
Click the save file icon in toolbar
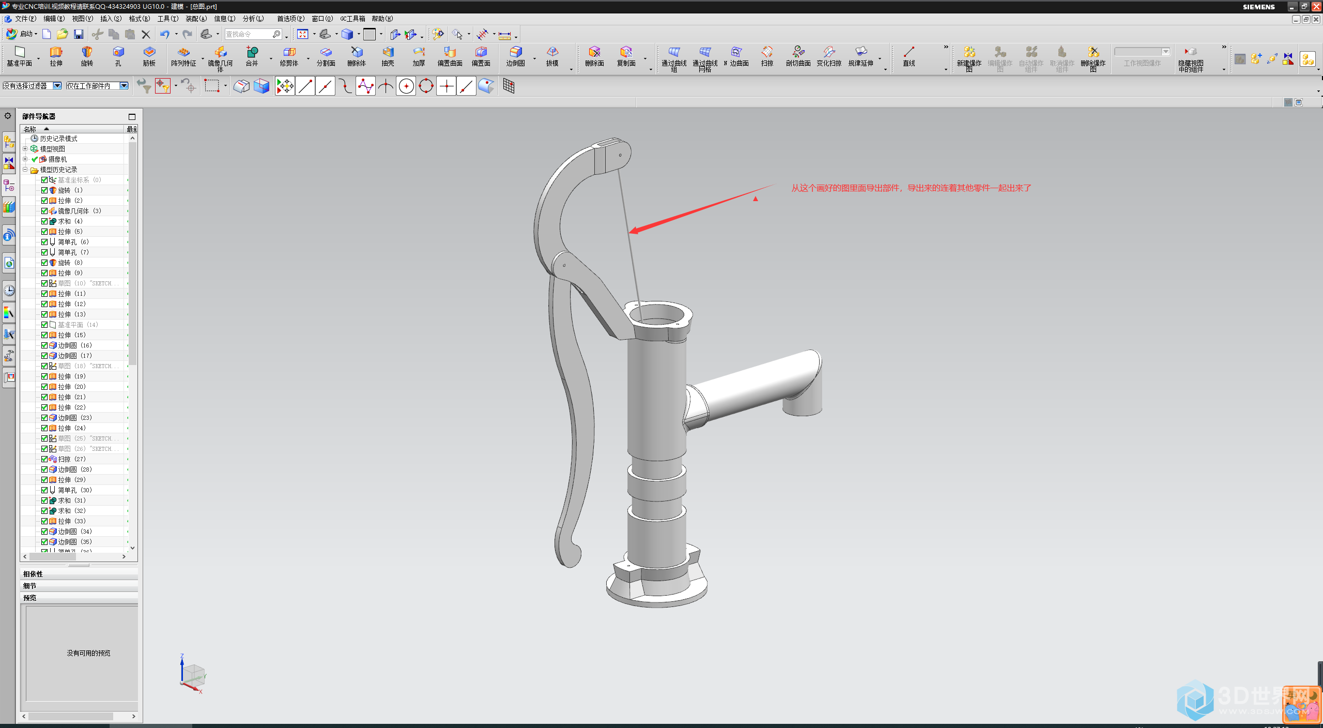pyautogui.click(x=79, y=34)
